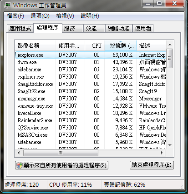Click the vertical scrollbar down arrow

pos(170,145)
